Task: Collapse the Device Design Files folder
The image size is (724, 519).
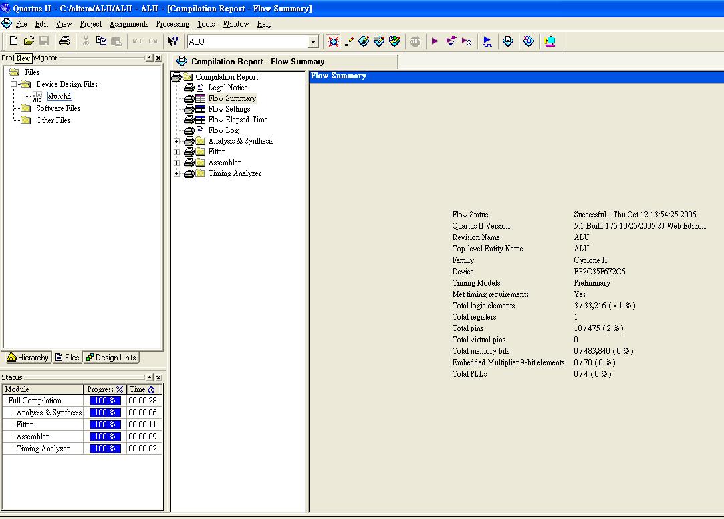Action: [x=13, y=84]
